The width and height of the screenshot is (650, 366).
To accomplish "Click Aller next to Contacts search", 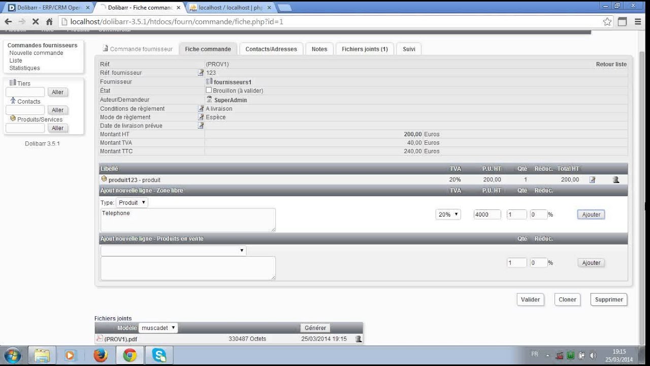I will point(57,110).
